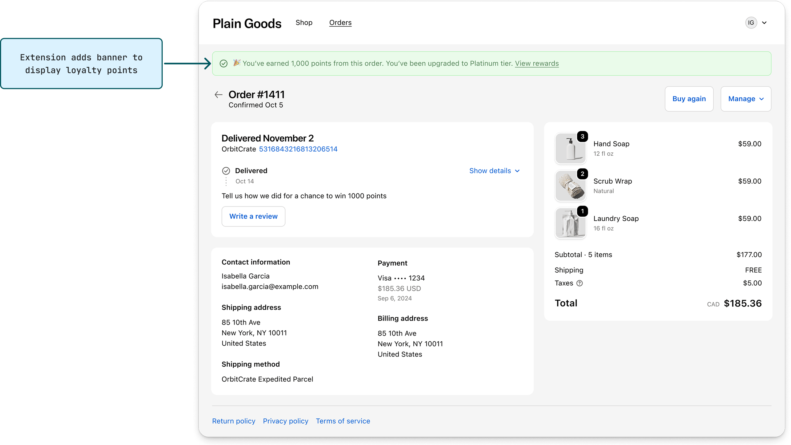Open the Manage dropdown
Image resolution: width=791 pixels, height=445 pixels.
point(746,99)
